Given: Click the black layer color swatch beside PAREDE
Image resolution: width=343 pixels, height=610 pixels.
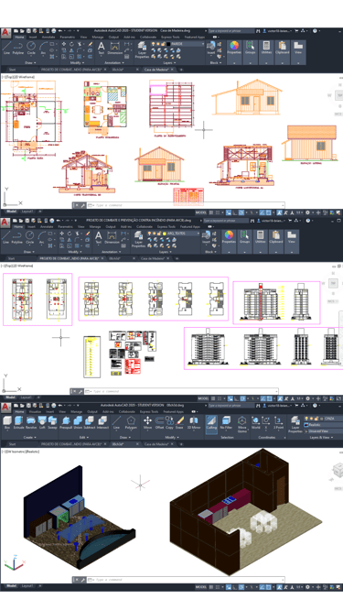Looking at the screenshot, I should point(168,44).
